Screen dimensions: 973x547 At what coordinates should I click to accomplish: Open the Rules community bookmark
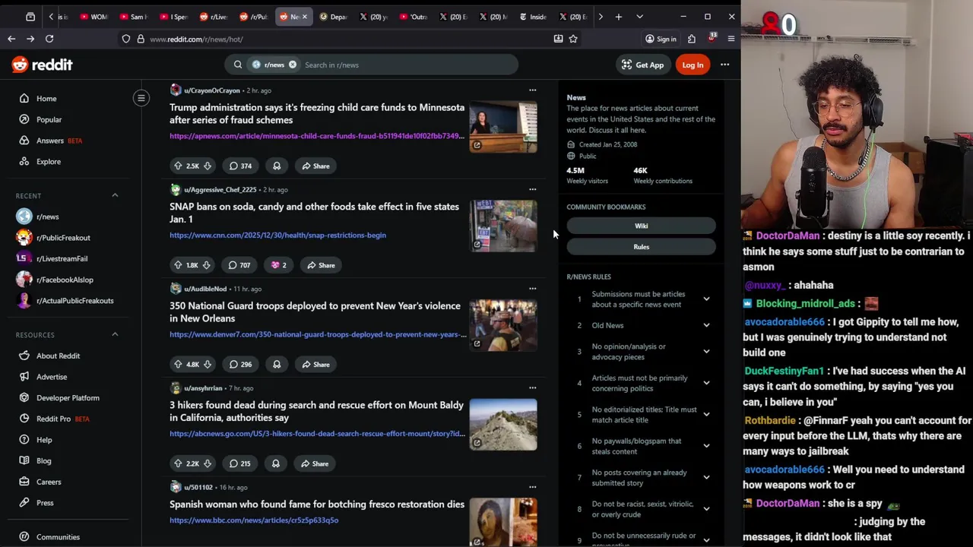coord(641,247)
